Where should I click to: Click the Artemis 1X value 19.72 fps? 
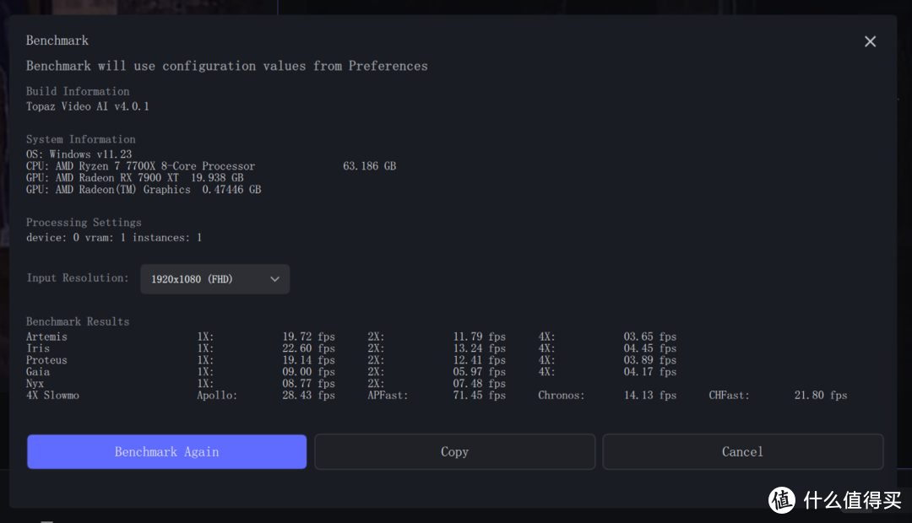309,337
